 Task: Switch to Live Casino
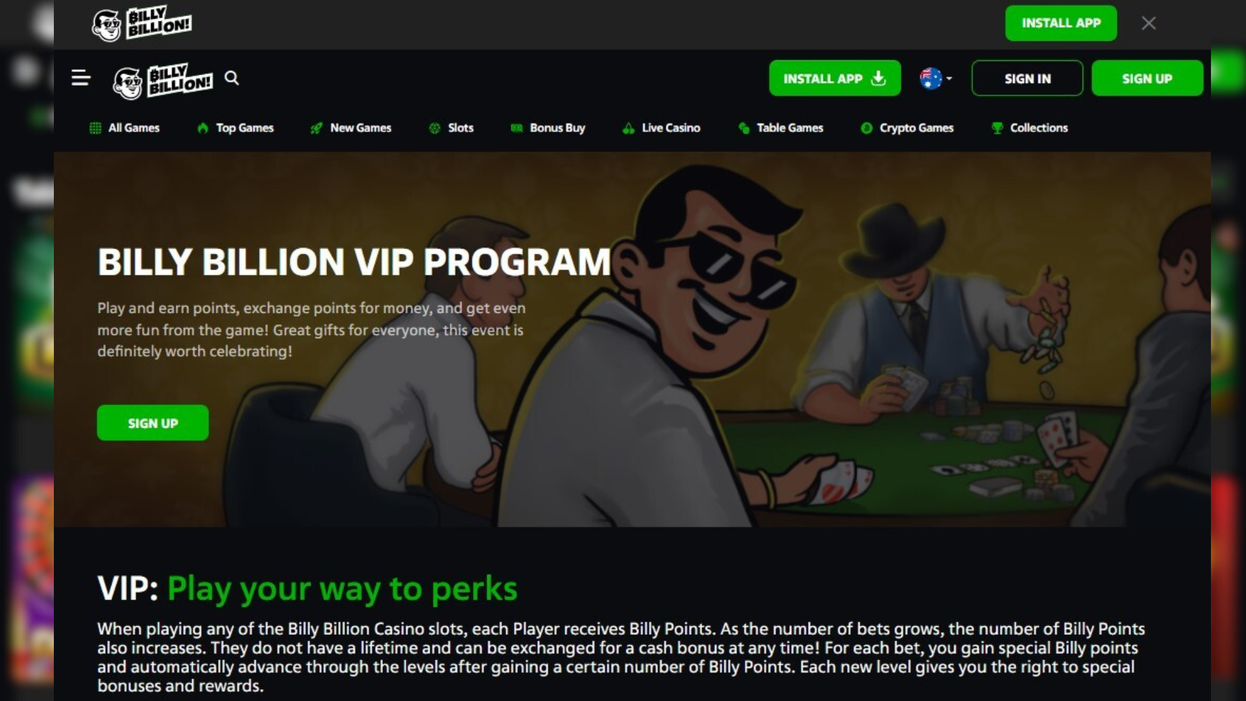tap(661, 128)
